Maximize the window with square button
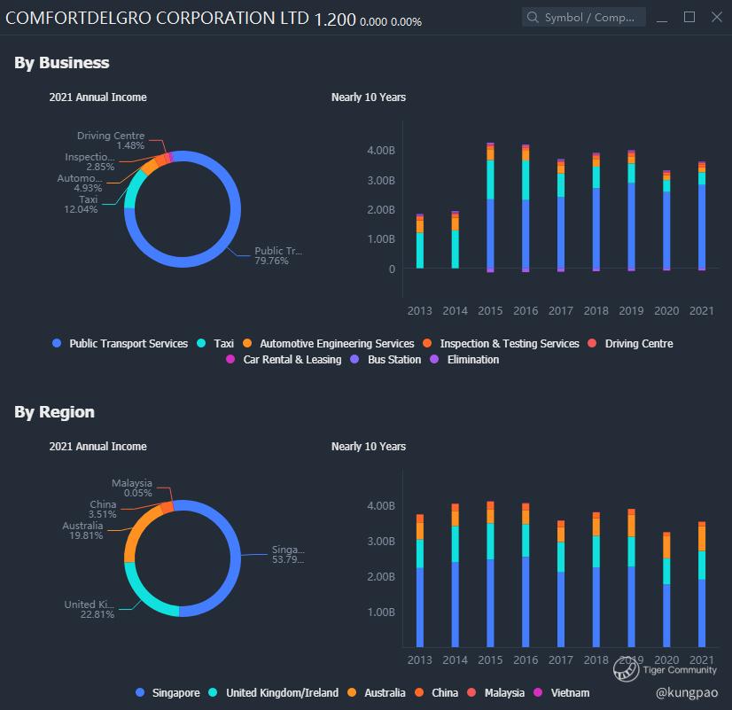732x710 pixels. [689, 17]
